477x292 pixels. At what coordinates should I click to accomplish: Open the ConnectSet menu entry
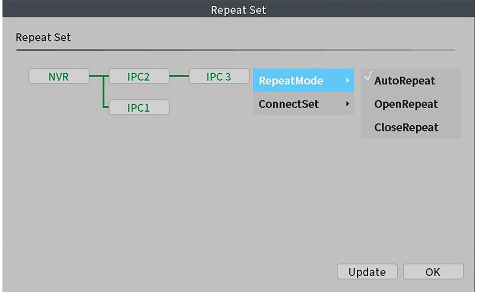pos(303,104)
